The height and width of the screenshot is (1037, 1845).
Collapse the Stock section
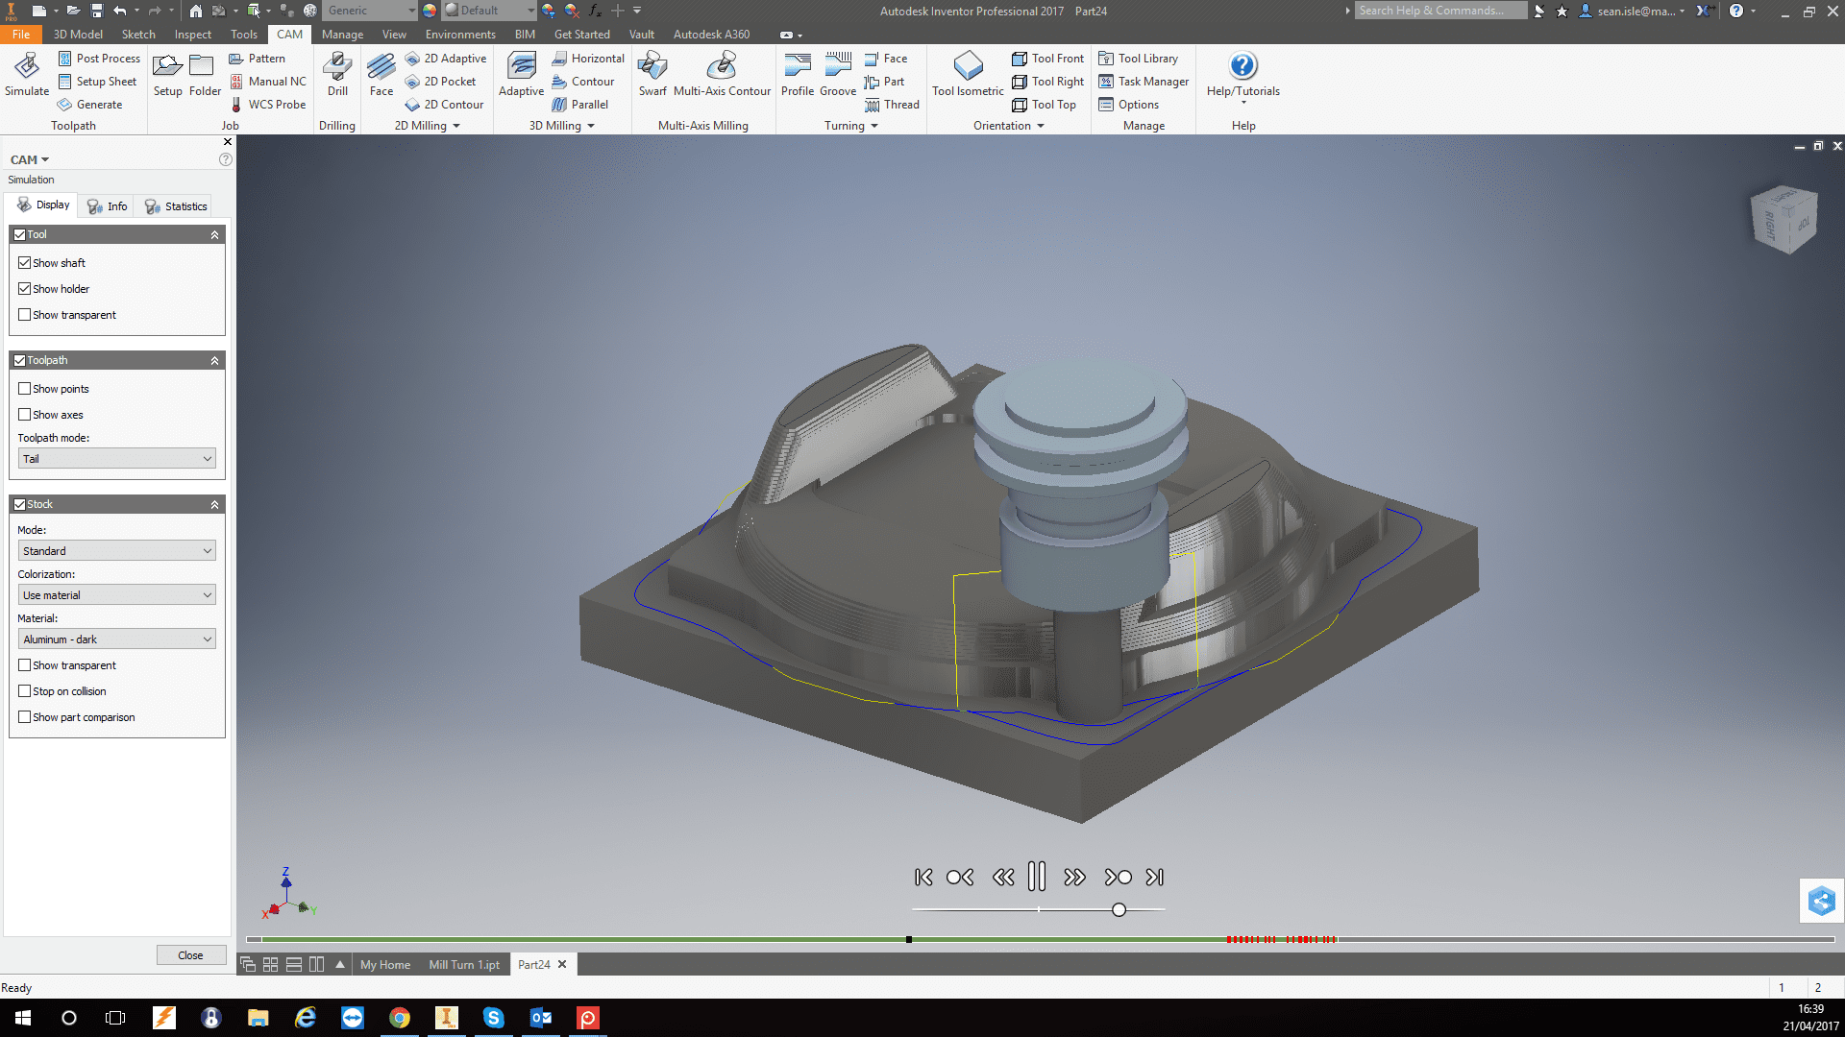pos(214,504)
